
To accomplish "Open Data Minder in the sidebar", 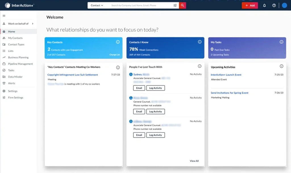I will [x=15, y=77].
